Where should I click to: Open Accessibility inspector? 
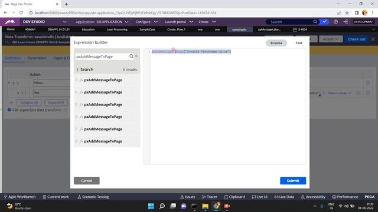313,197
